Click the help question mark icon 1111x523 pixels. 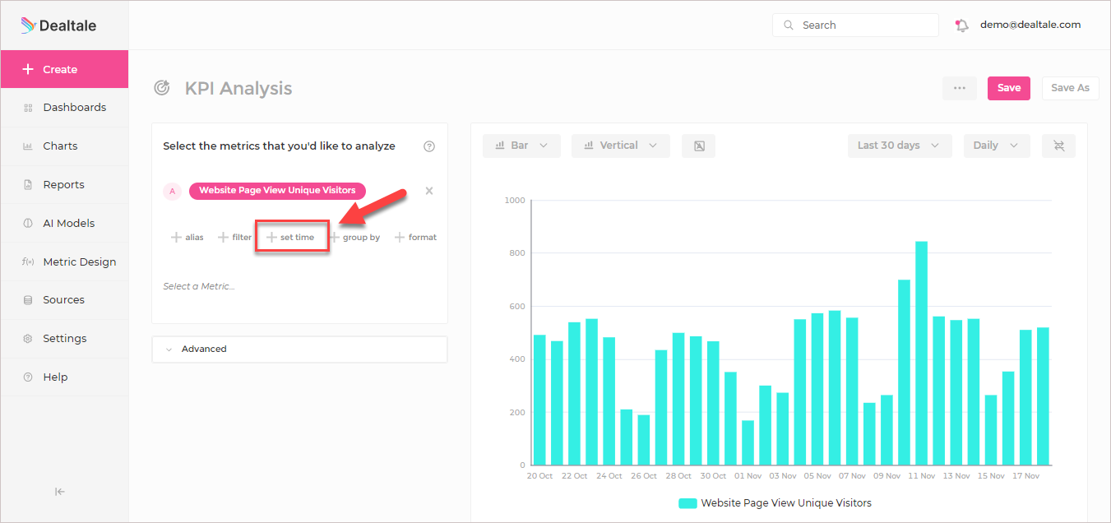[x=429, y=146]
